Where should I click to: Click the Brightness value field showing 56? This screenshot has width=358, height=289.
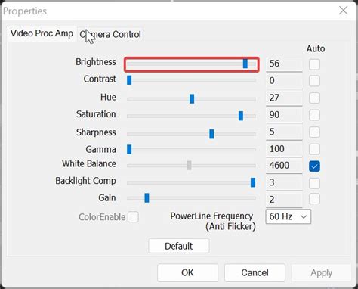[284, 64]
